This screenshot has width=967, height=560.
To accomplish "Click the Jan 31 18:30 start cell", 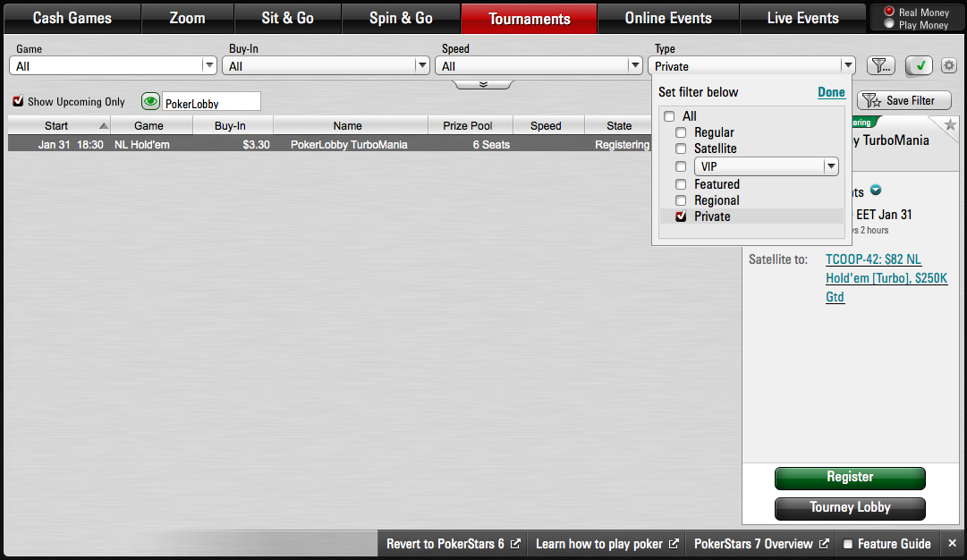I will [71, 144].
